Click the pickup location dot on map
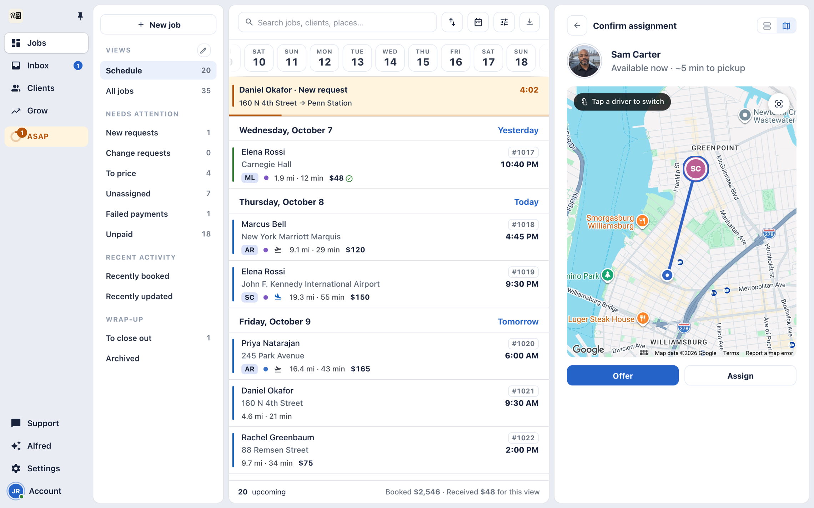The image size is (814, 508). [x=667, y=275]
